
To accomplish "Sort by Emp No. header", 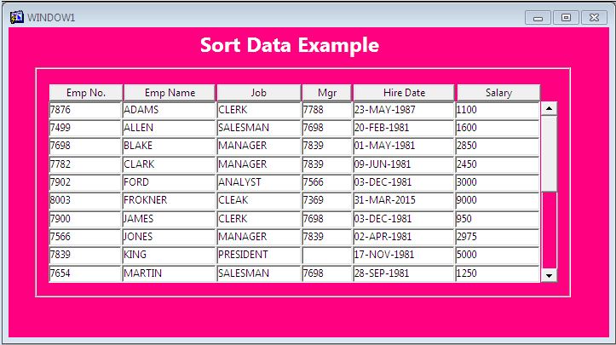I will [x=86, y=93].
